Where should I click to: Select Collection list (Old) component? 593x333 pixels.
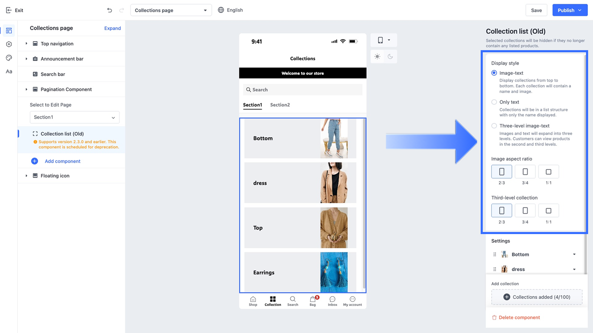coord(71,140)
